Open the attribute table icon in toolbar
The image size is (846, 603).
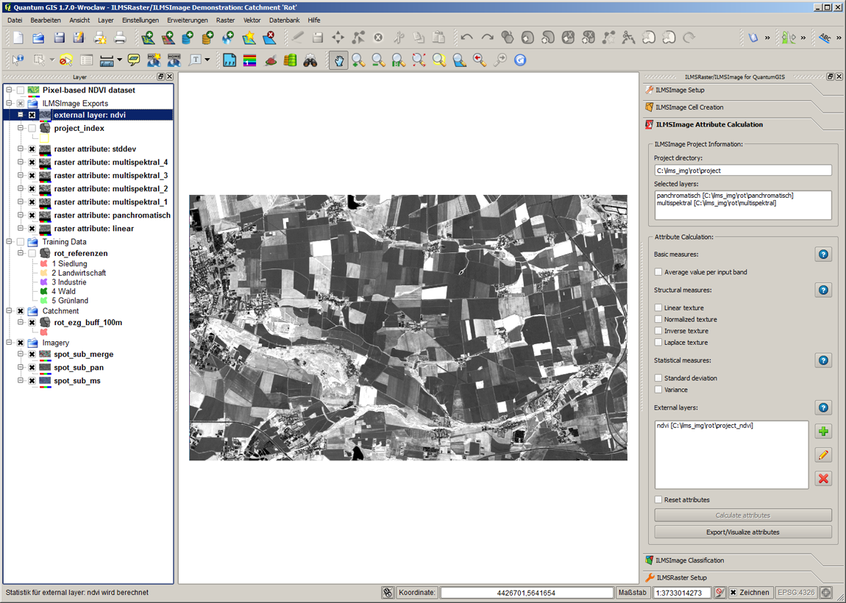tap(87, 60)
